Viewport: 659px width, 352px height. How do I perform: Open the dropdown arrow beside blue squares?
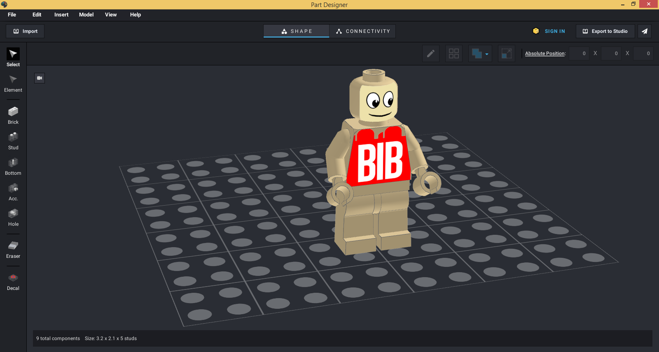[x=487, y=54]
